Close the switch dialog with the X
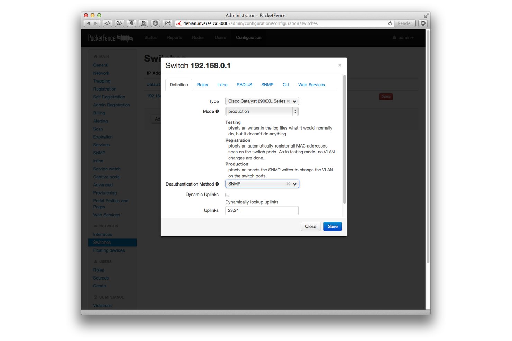Viewport: 512px width, 341px height. [340, 65]
